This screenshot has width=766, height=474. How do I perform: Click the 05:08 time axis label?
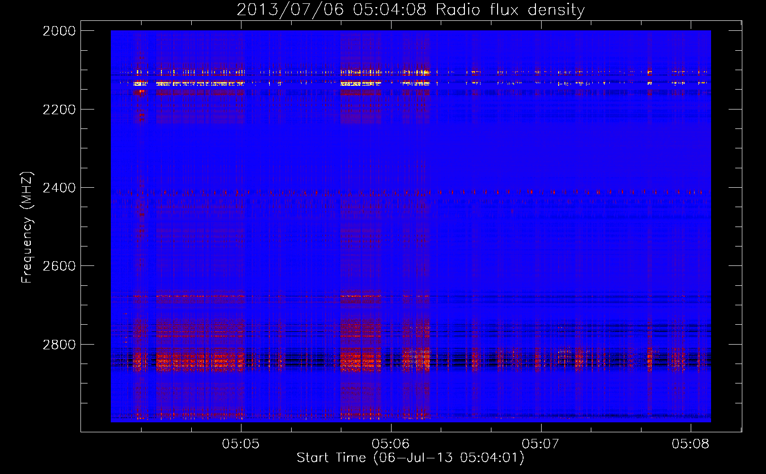coord(691,444)
